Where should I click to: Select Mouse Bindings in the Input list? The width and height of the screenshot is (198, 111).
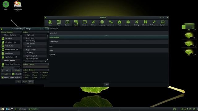109,37
